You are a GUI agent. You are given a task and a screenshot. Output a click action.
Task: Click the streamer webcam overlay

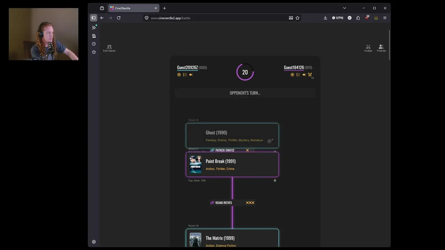pyautogui.click(x=43, y=34)
